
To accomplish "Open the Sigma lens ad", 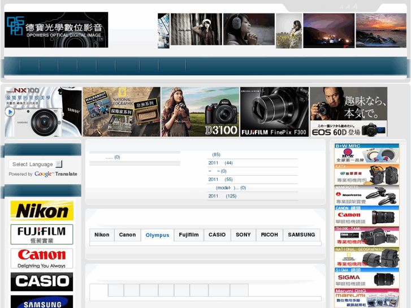I will coord(367,277).
